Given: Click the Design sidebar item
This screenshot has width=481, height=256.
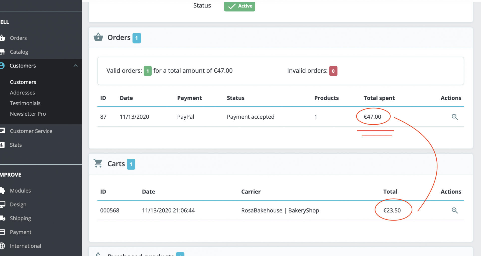Looking at the screenshot, I should (18, 204).
